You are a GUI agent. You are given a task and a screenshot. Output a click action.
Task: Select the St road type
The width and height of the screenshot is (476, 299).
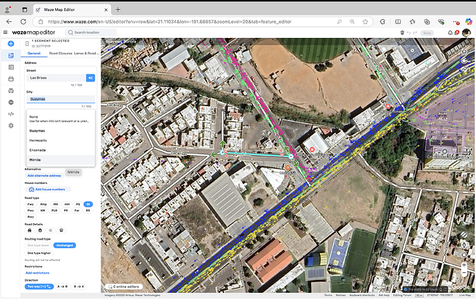tap(88, 205)
